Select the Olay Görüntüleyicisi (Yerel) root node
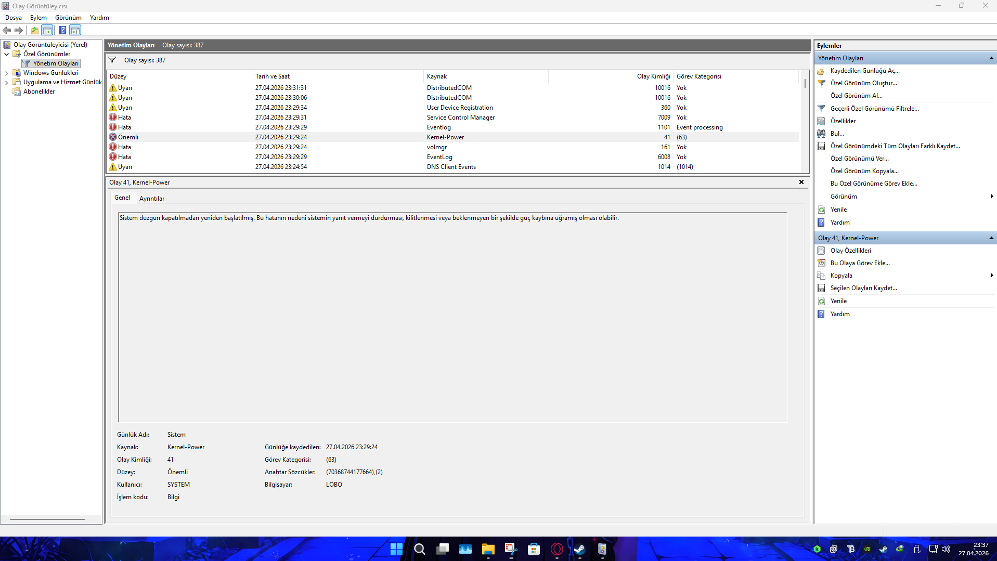Viewport: 997px width, 561px height. pos(50,45)
